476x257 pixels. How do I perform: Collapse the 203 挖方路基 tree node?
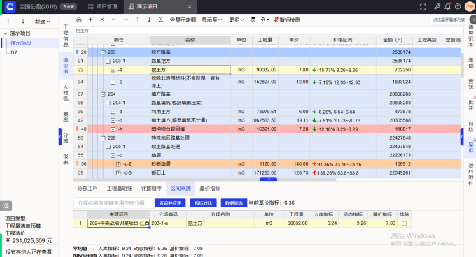103,52
